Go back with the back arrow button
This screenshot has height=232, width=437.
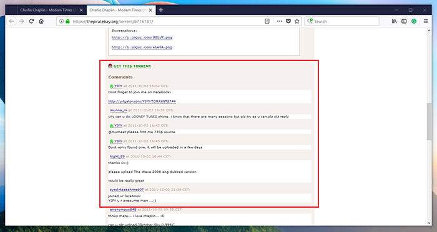pyautogui.click(x=11, y=21)
